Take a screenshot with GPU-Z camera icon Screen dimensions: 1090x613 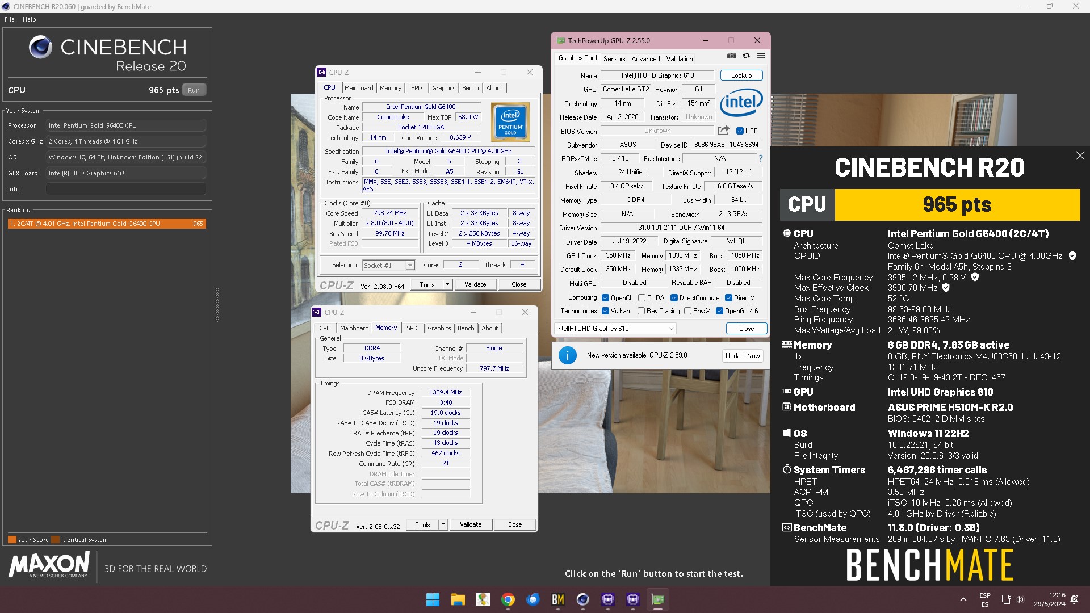tap(732, 56)
